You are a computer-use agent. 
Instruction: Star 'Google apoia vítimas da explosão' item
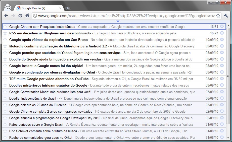point(5,40)
